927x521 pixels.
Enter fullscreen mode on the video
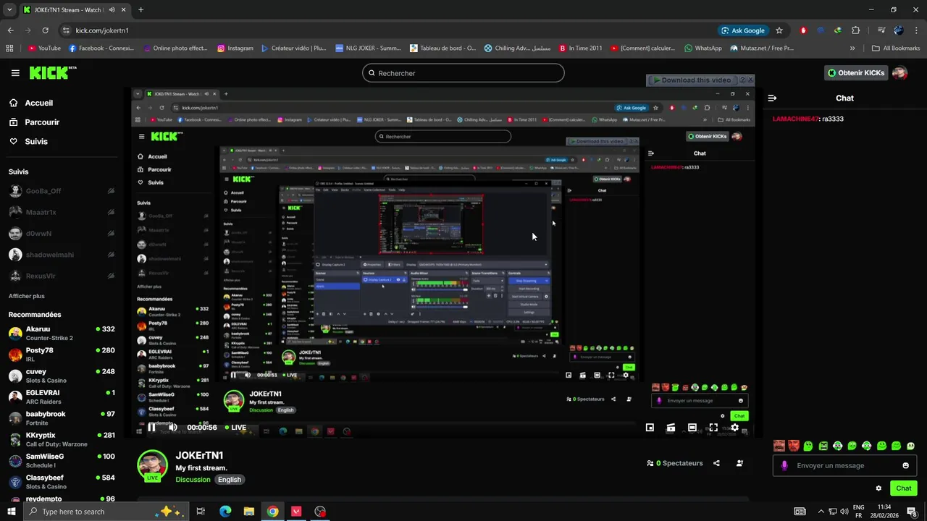click(713, 428)
